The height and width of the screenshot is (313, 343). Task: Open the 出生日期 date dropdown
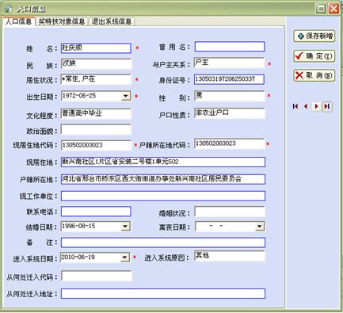[126, 96]
